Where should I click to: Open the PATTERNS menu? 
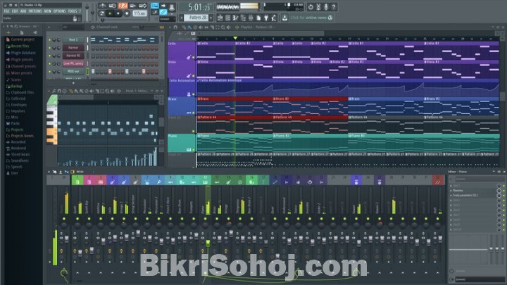click(35, 11)
